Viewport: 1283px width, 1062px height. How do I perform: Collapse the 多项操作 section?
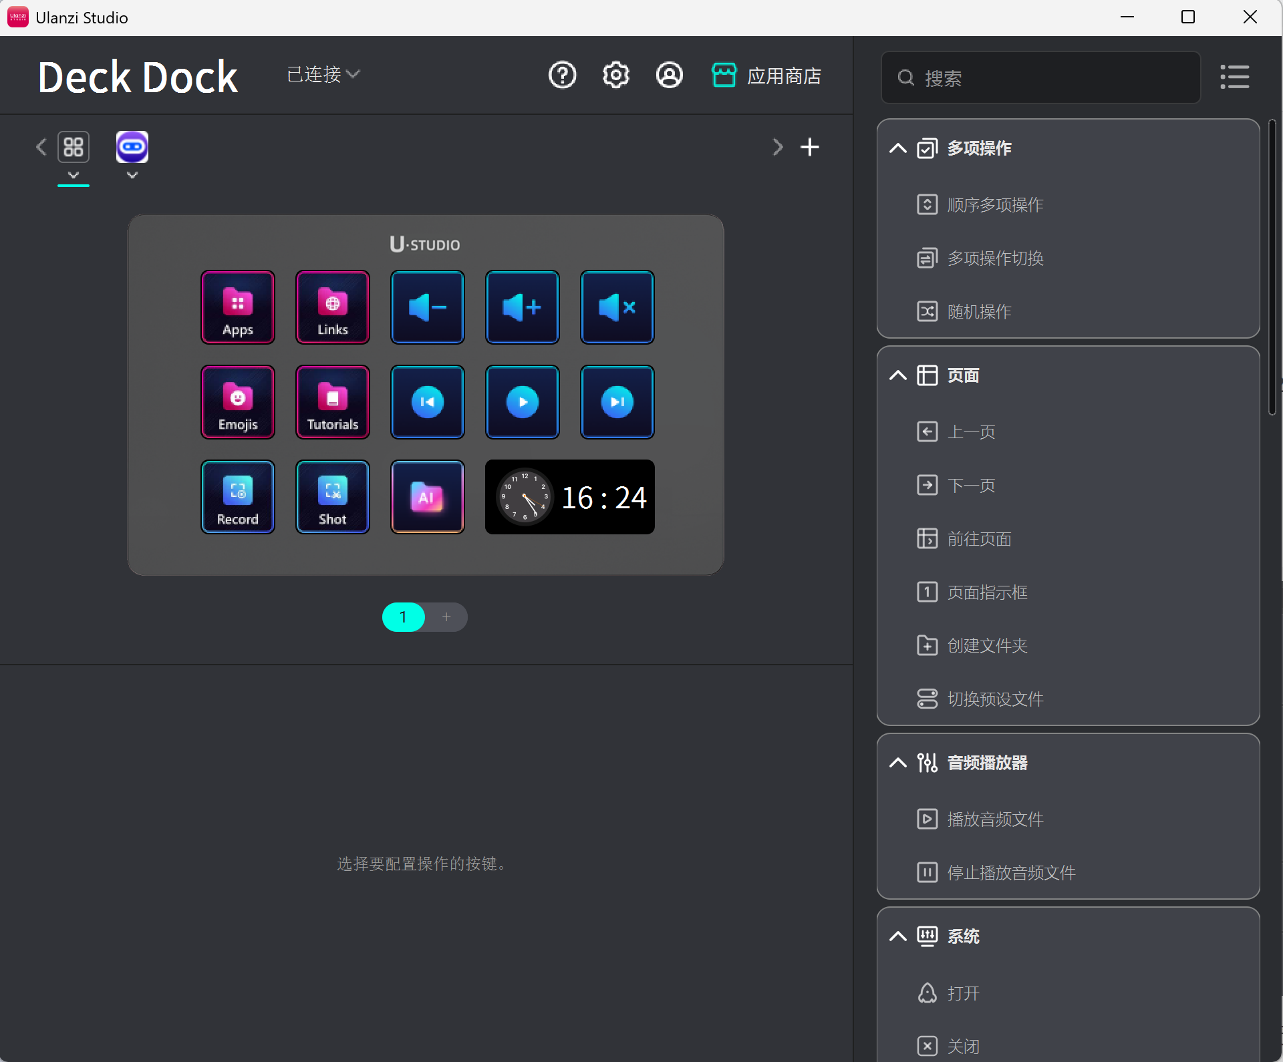[x=898, y=148]
